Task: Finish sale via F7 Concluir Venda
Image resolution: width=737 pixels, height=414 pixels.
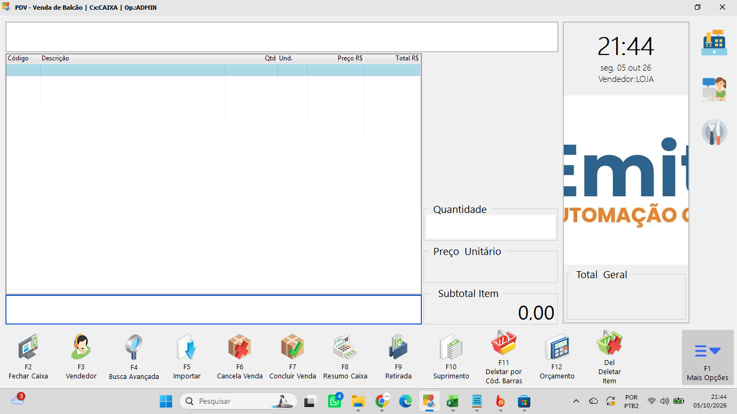Action: (292, 357)
